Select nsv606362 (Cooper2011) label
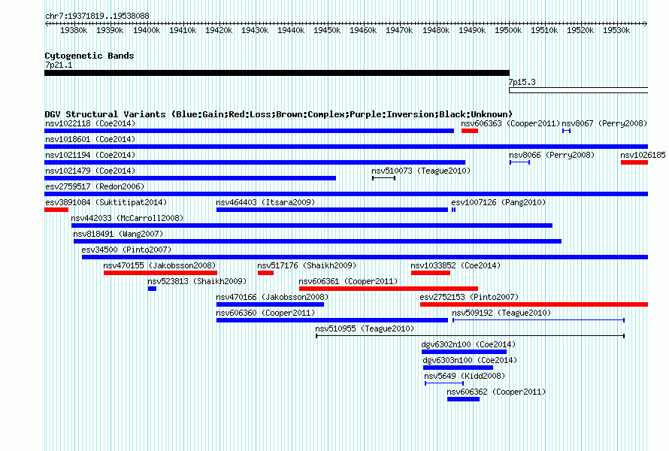 [496, 392]
